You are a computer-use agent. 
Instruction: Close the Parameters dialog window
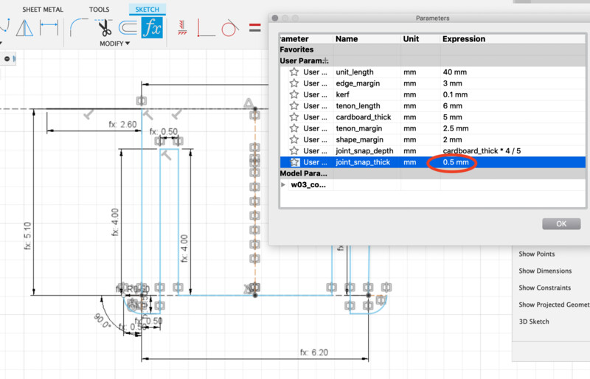click(275, 18)
